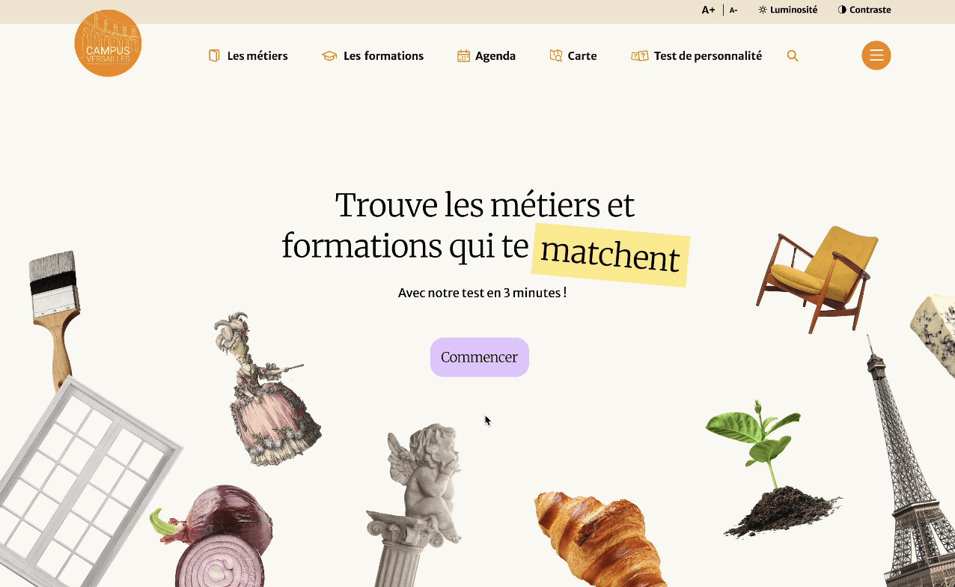Viewport: 955px width, 587px height.
Task: Open the Agenda page
Action: (x=495, y=56)
